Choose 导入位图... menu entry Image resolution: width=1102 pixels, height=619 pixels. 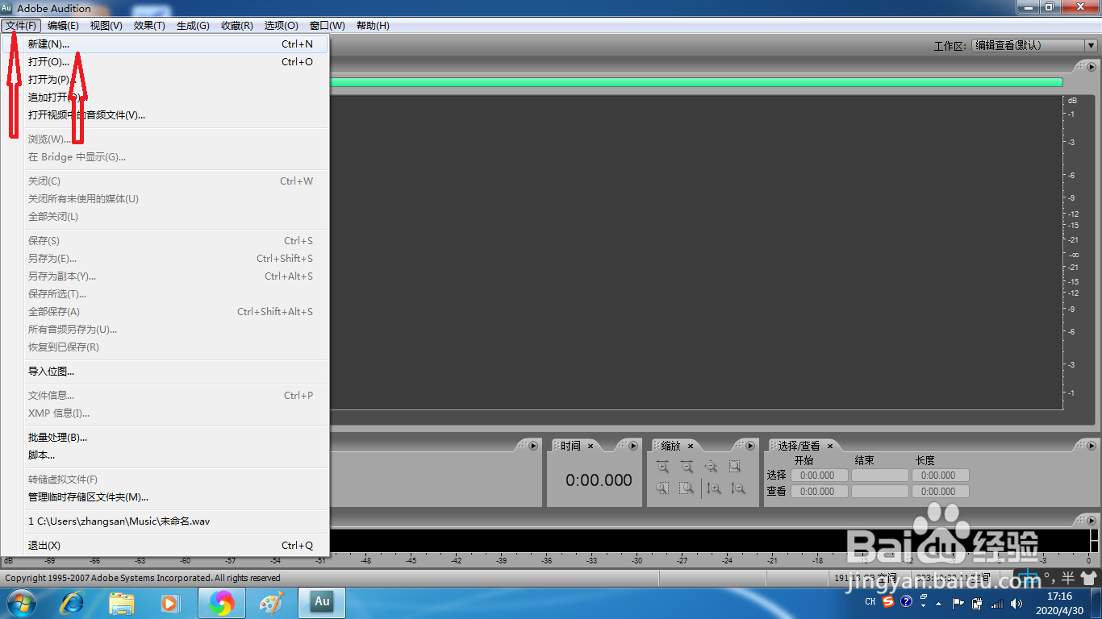click(x=165, y=372)
